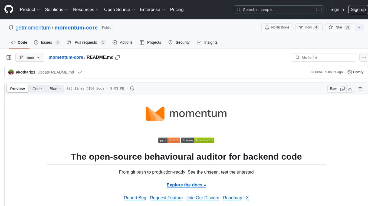Screen dimensions: 368x206
Task: Open the Apache-2.0 license badge
Action: (198, 140)
